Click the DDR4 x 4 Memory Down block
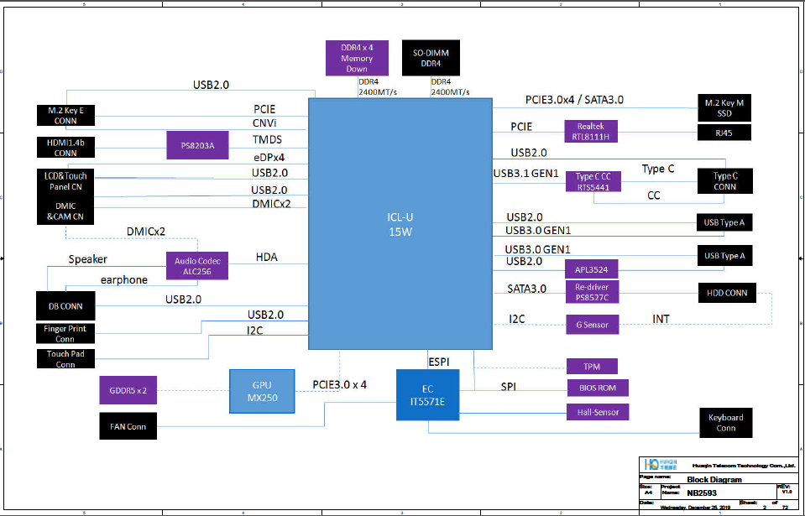The height and width of the screenshot is (516, 805). [357, 58]
